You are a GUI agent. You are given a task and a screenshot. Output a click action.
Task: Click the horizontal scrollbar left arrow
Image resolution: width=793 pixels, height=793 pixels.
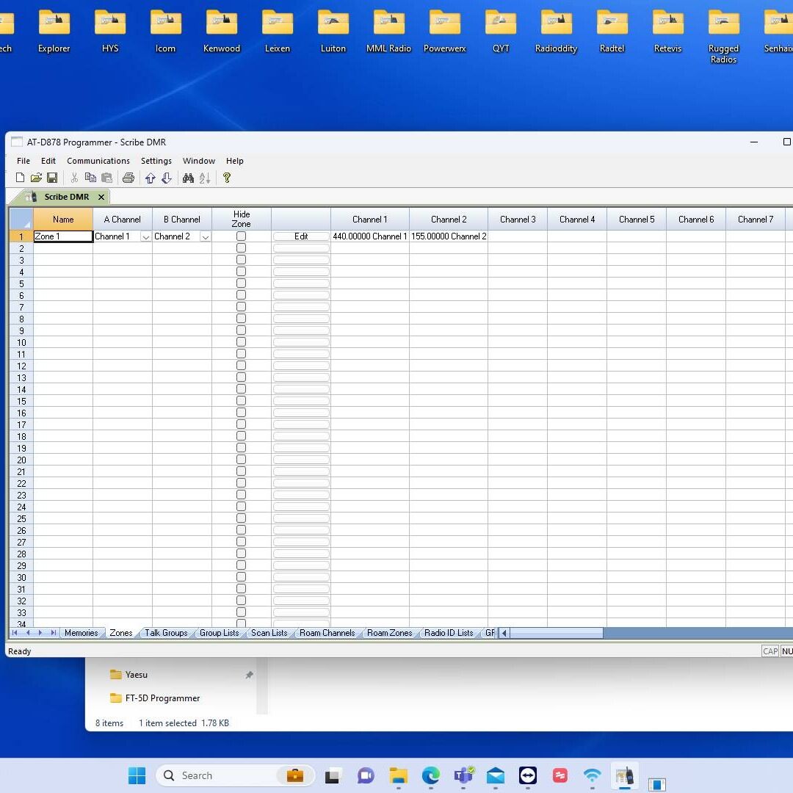504,633
